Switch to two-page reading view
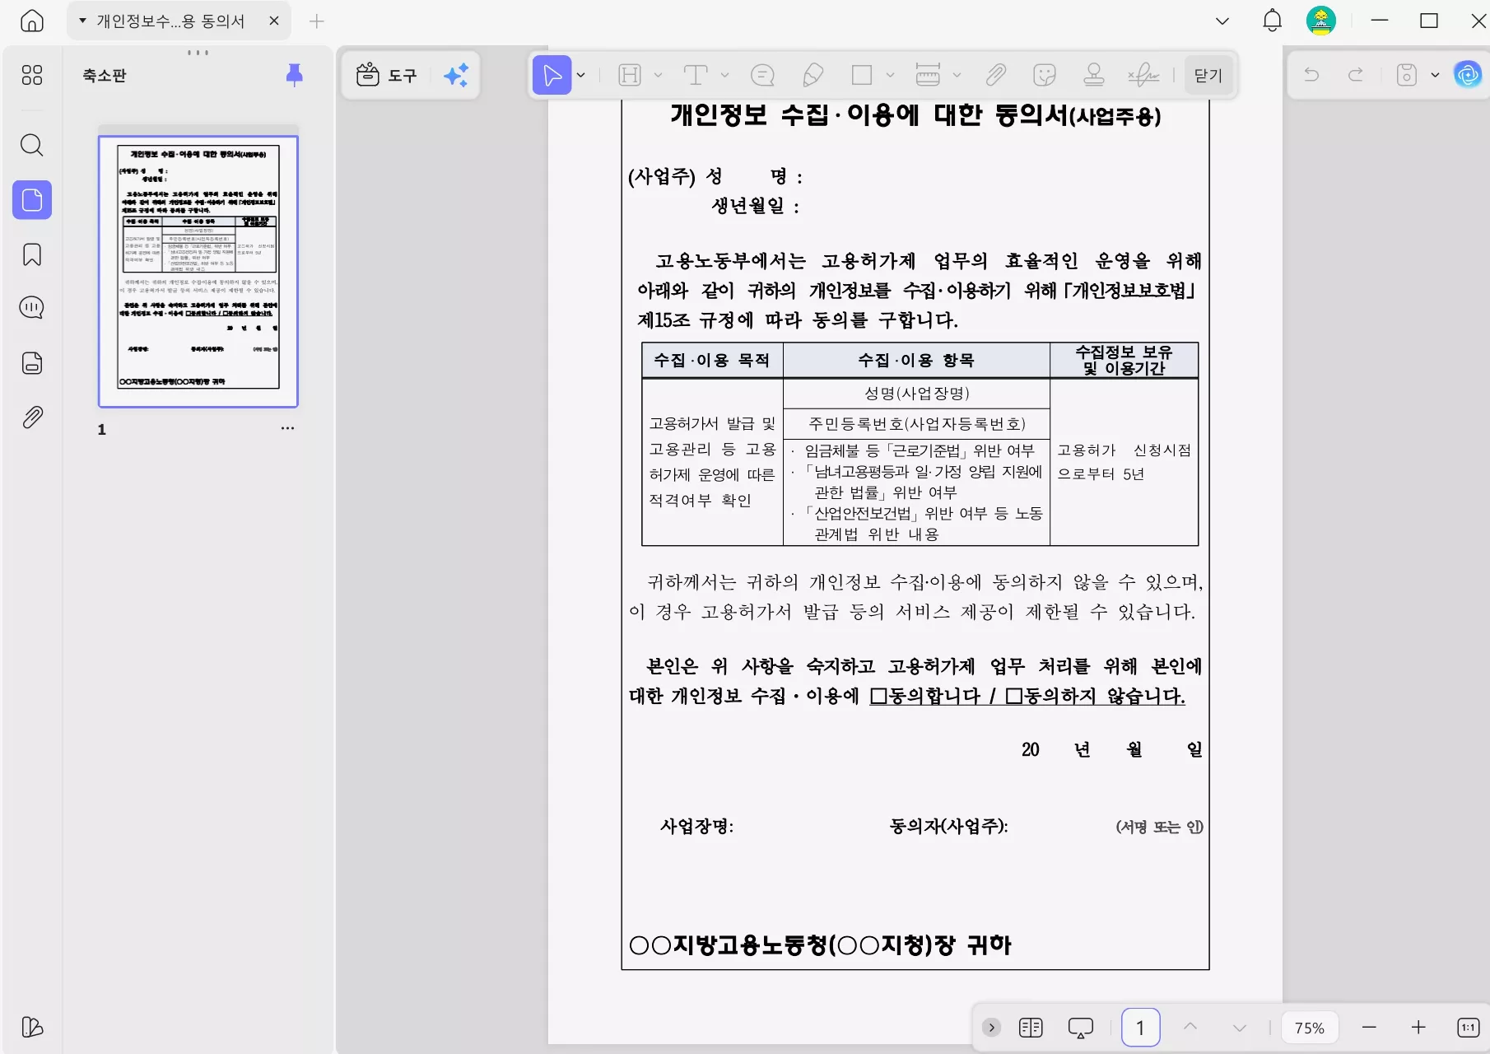Image resolution: width=1490 pixels, height=1054 pixels. pos(1031,1027)
